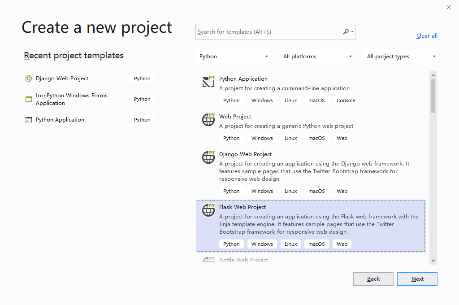The height and width of the screenshot is (305, 459).
Task: Click the scrollbar up arrow
Action: click(433, 75)
